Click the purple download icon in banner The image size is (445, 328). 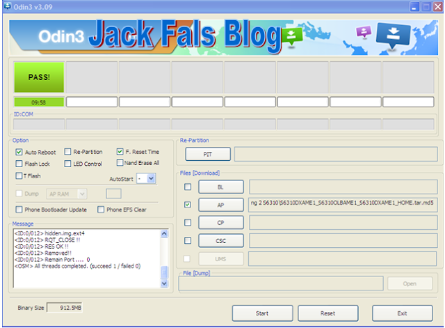(x=364, y=32)
